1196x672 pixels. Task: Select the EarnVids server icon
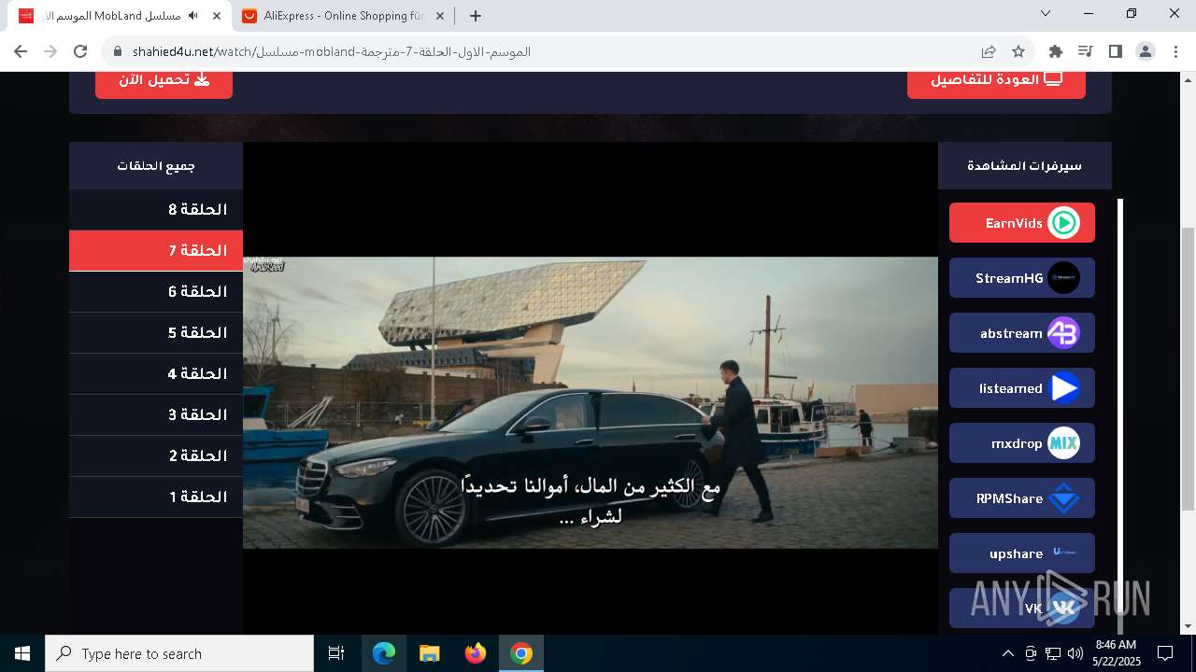(x=1063, y=223)
